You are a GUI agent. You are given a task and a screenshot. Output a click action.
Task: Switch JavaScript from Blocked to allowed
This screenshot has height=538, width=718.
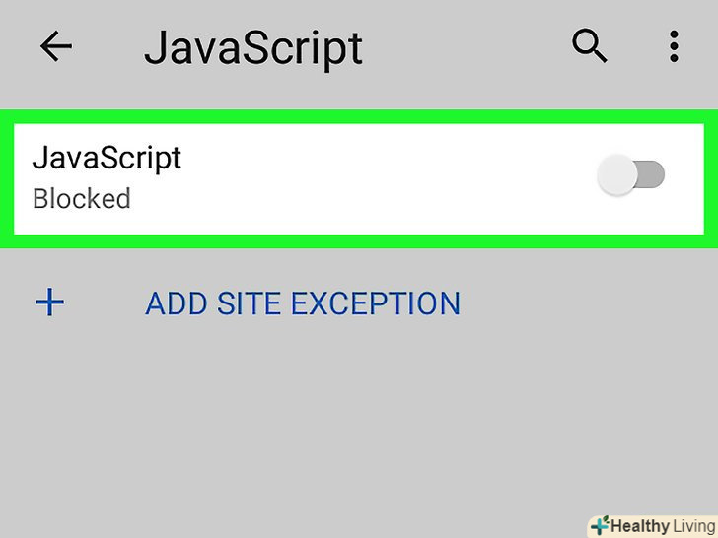click(x=632, y=176)
